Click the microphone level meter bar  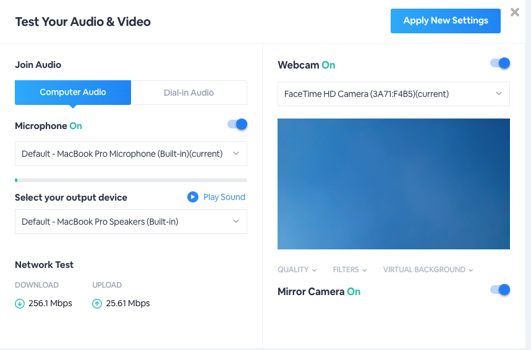tap(131, 180)
